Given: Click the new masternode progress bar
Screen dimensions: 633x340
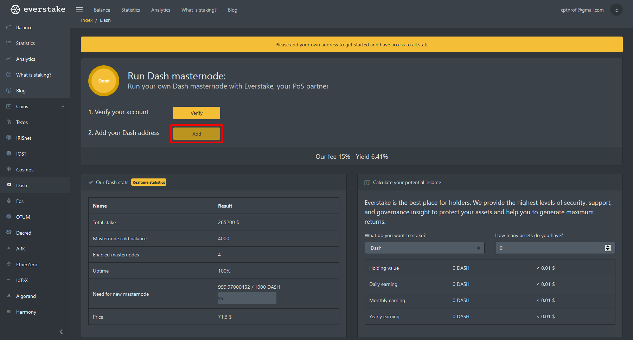Looking at the screenshot, I should pyautogui.click(x=247, y=298).
